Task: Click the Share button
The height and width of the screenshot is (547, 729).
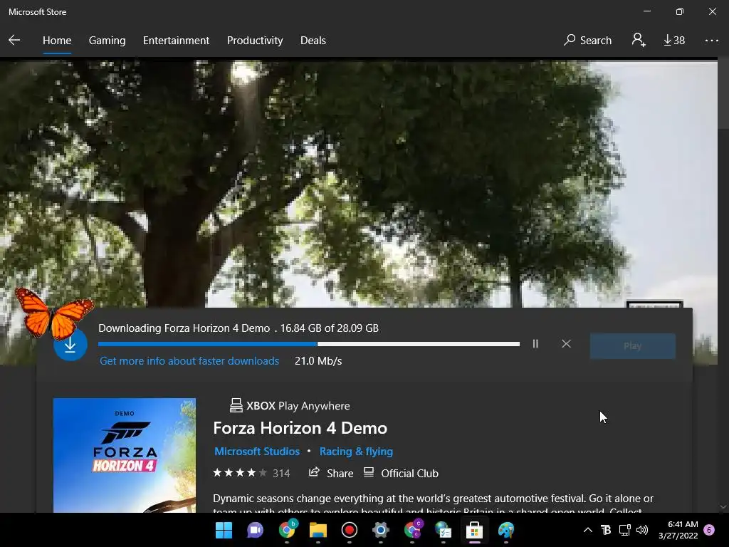Action: click(331, 473)
